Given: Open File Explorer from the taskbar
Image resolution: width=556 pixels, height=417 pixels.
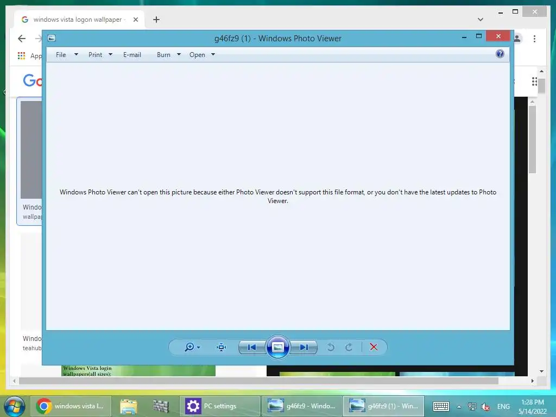Looking at the screenshot, I should [129, 406].
